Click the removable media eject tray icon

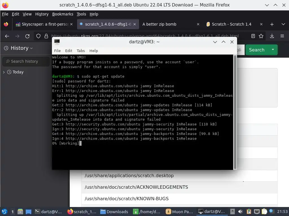[233, 211]
